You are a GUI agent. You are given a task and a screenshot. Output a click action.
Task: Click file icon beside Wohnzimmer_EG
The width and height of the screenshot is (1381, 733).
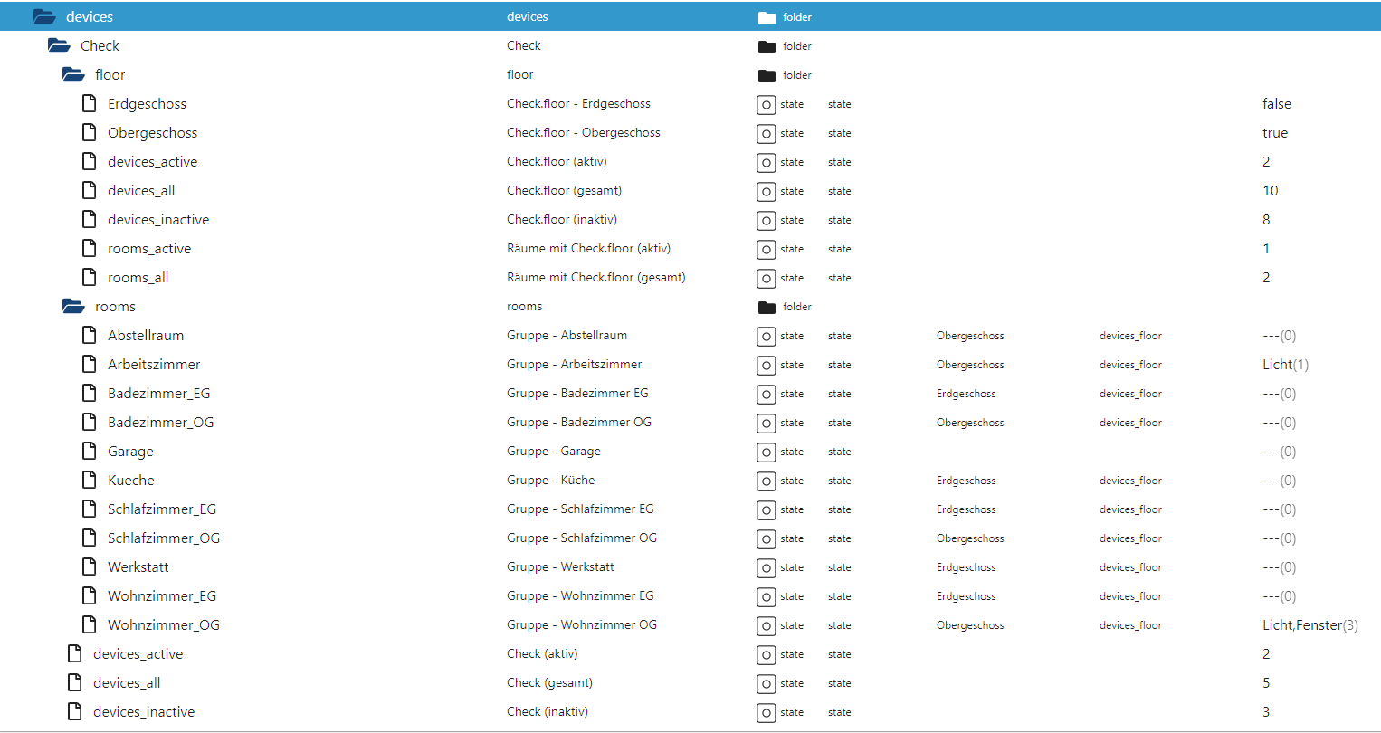[90, 595]
